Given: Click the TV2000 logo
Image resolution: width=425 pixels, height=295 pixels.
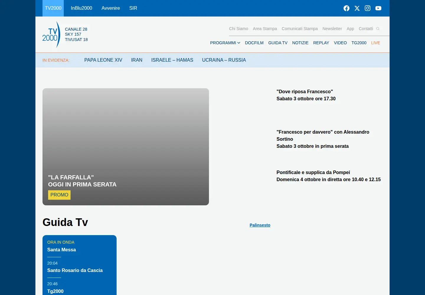Looking at the screenshot, I should coord(51,35).
